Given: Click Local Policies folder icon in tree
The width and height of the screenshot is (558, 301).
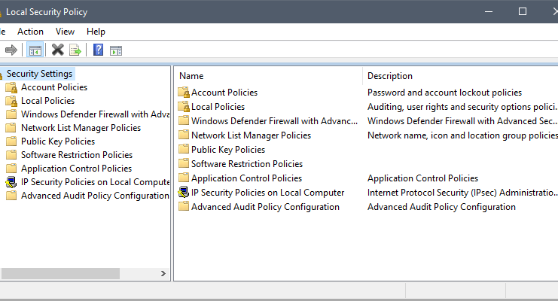Looking at the screenshot, I should pos(11,101).
